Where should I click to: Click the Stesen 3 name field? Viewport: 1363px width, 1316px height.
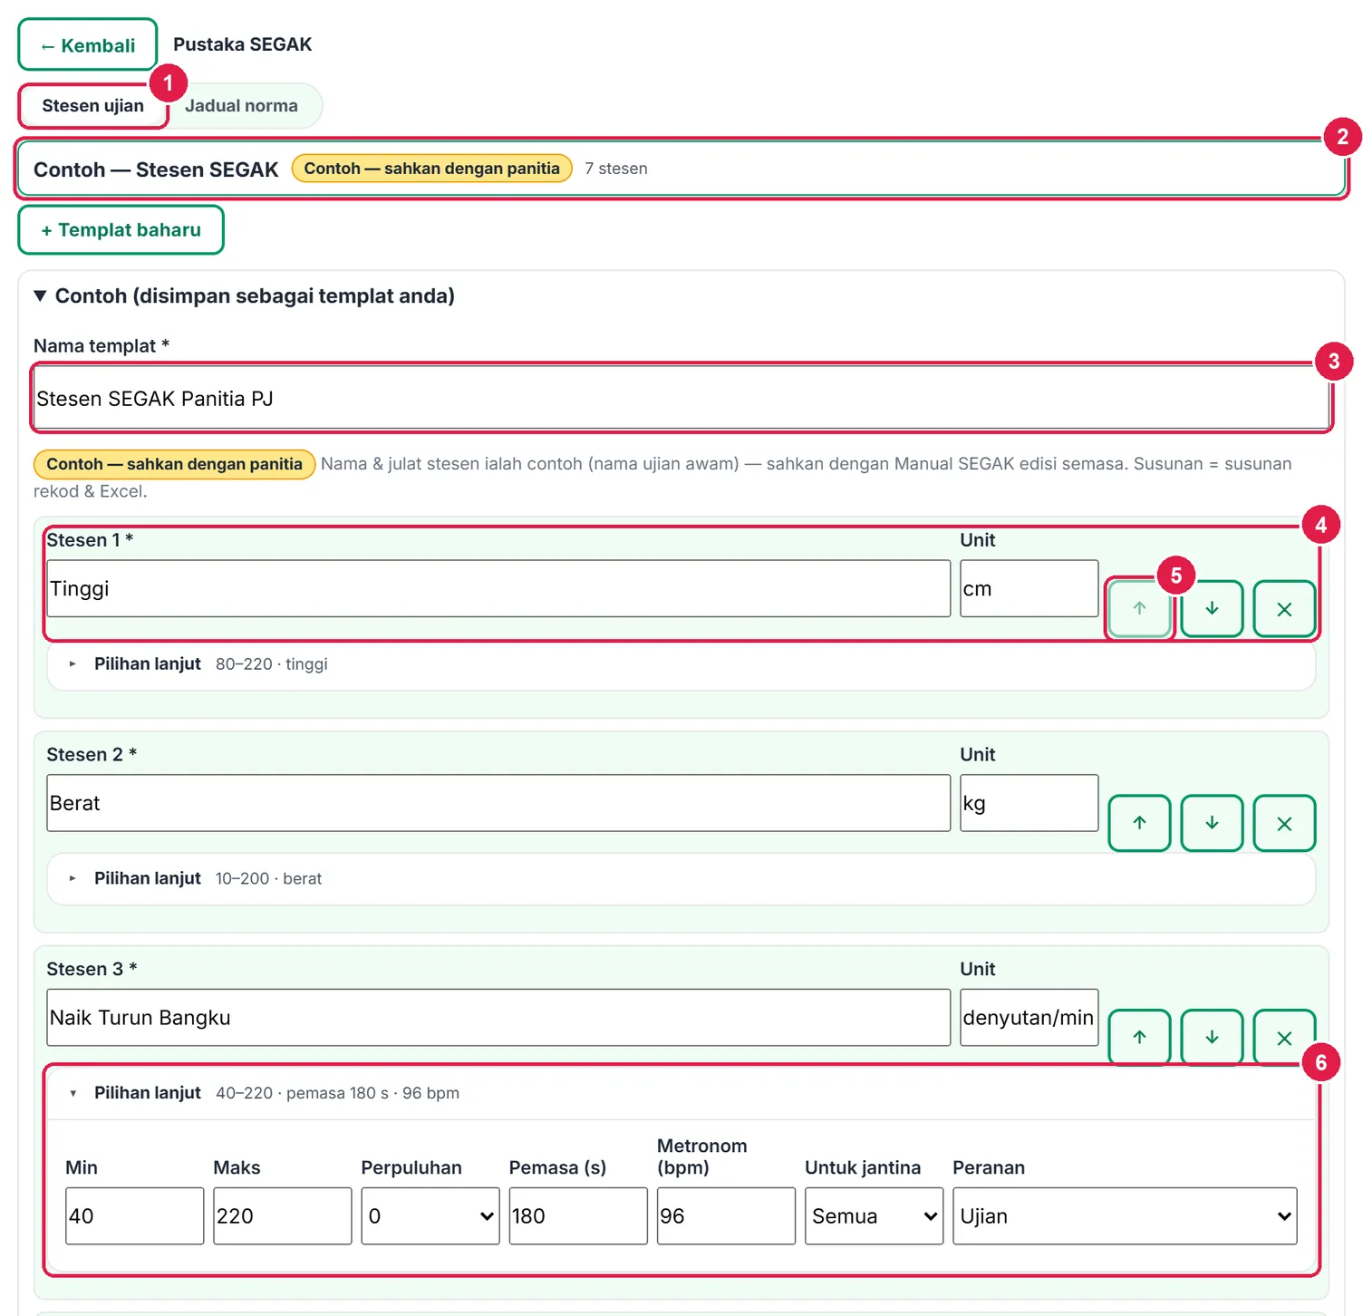pyautogui.click(x=498, y=1018)
